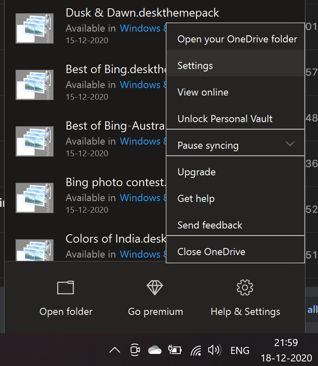Select the View online menu entry
This screenshot has height=366, width=318.
[x=235, y=92]
